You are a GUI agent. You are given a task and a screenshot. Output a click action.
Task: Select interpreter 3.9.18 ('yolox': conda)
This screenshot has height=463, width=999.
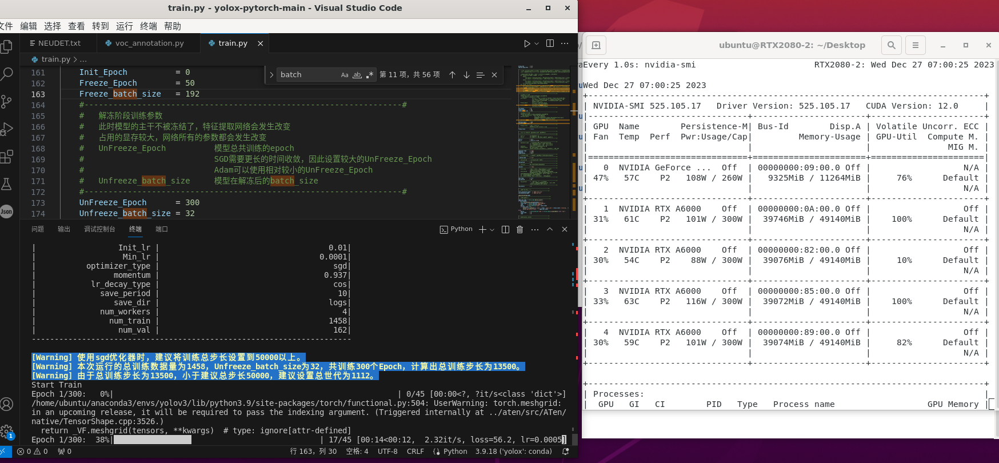[x=514, y=452]
